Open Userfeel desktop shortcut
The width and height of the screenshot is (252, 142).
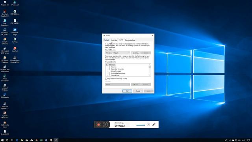15,49
